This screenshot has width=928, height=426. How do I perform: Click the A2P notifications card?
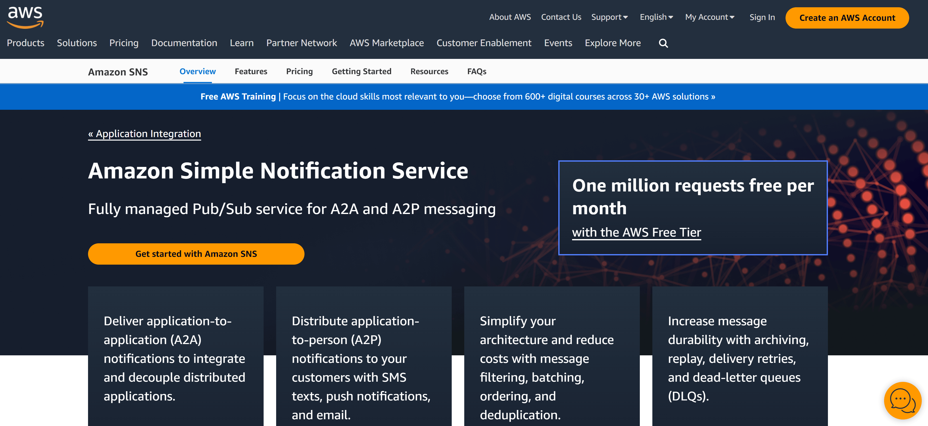coord(363,356)
